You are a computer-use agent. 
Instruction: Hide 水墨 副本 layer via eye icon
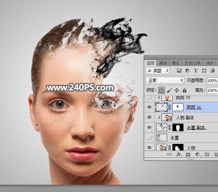[149, 127]
